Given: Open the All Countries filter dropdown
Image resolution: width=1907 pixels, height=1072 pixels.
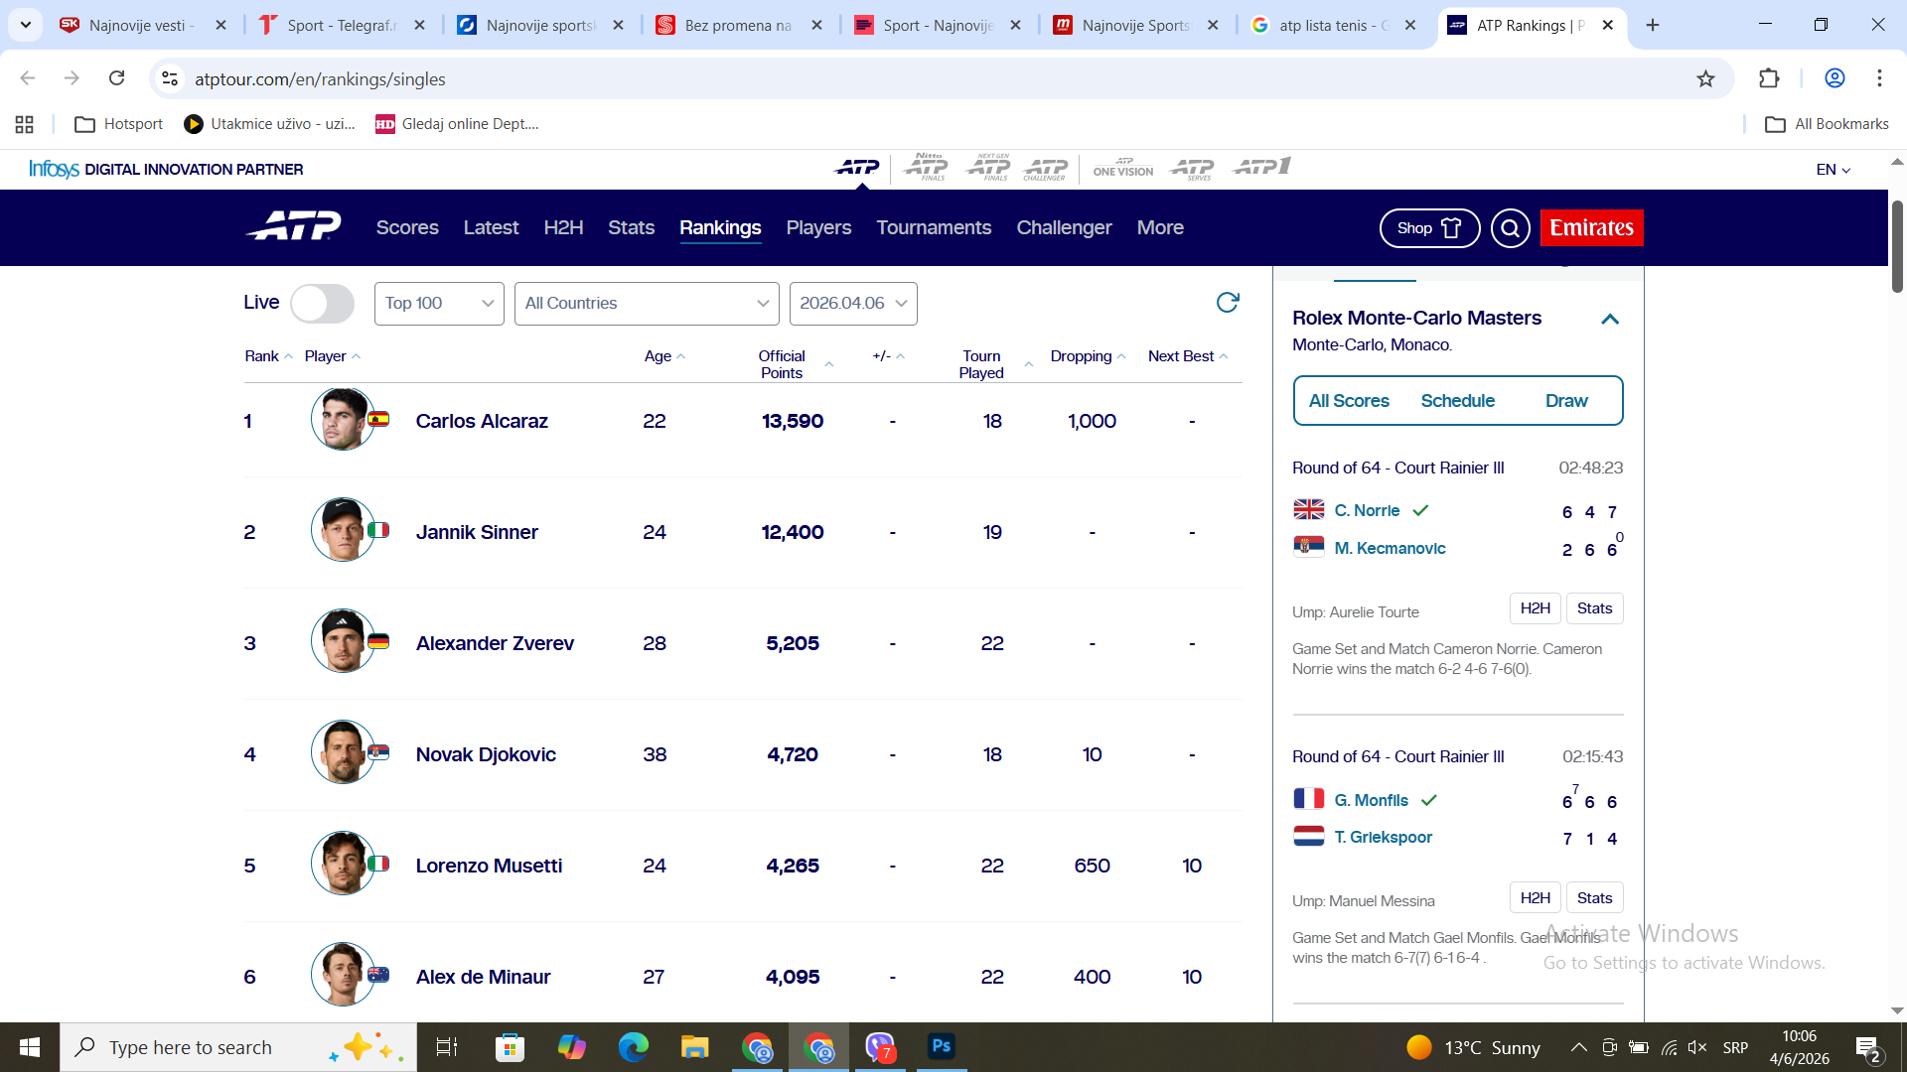Looking at the screenshot, I should pyautogui.click(x=646, y=304).
